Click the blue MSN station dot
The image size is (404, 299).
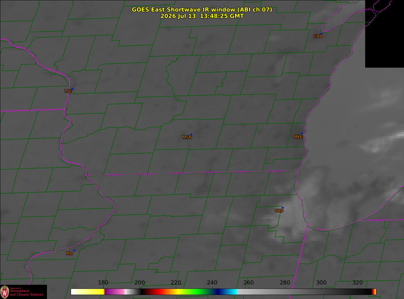[191, 134]
